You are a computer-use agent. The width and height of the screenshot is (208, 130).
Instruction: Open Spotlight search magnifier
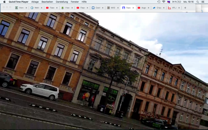click(198, 2)
